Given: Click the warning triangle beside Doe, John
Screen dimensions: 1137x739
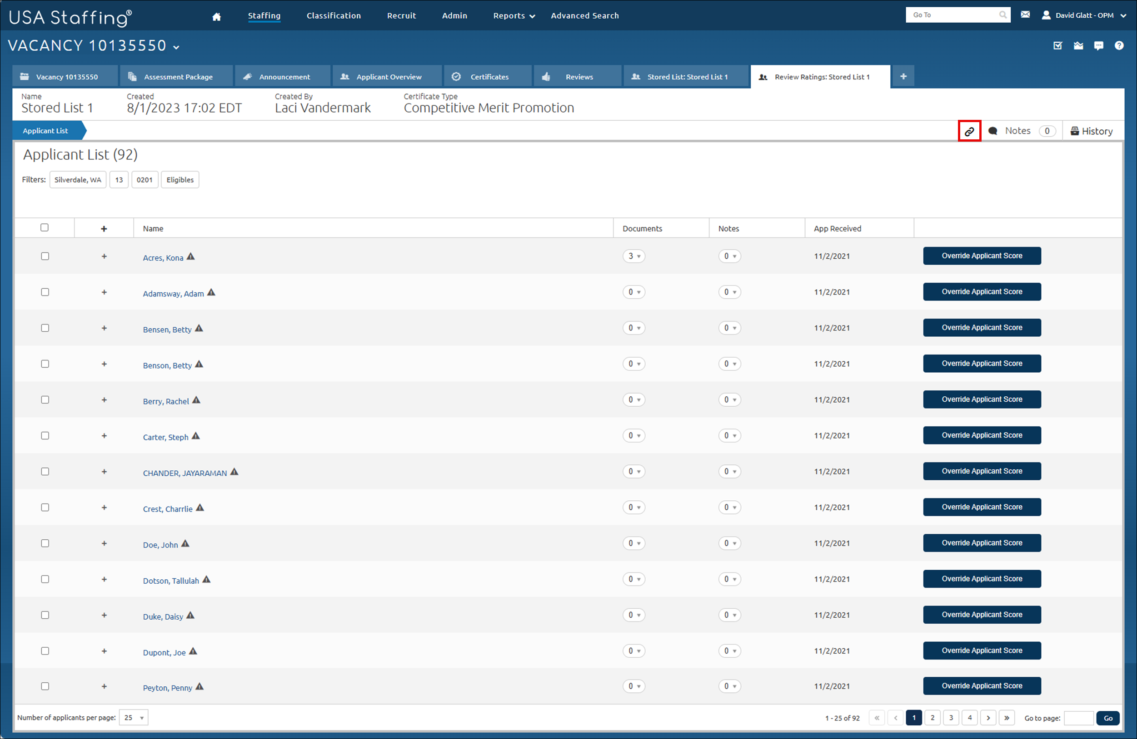Looking at the screenshot, I should 185,544.
